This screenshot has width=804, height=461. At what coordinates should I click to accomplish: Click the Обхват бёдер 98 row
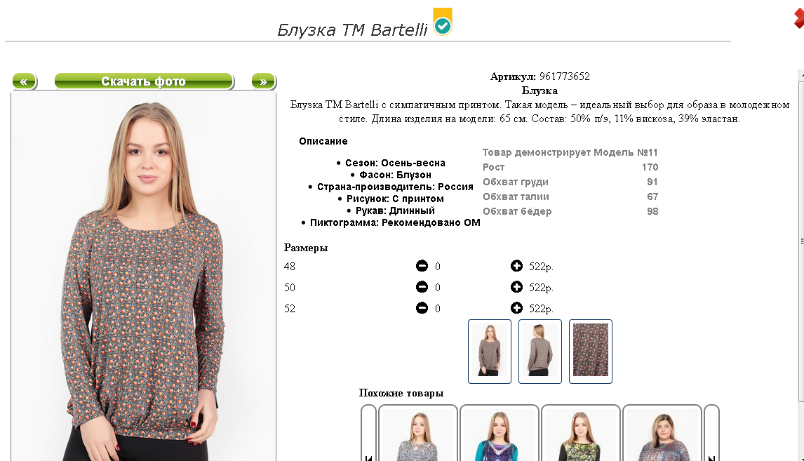[x=570, y=211]
